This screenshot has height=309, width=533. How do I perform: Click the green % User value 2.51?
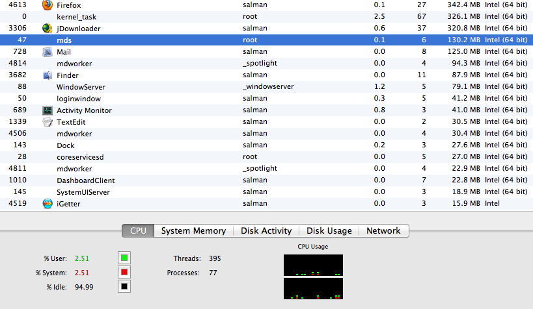point(82,258)
